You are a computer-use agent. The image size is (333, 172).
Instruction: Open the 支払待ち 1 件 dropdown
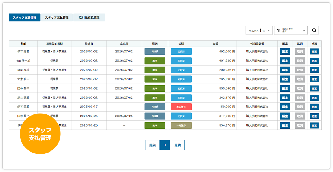coord(259,30)
